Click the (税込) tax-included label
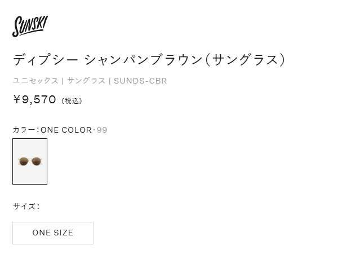This screenshot has height=254, width=338. tap(72, 101)
